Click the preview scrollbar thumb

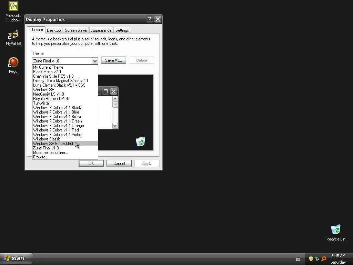tap(115, 105)
